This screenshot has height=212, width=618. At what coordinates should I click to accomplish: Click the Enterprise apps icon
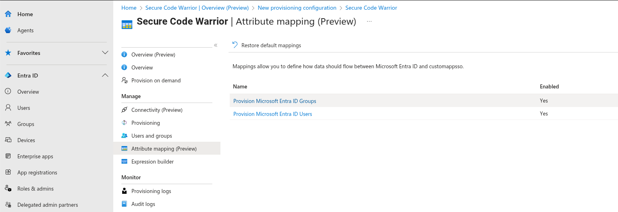pos(8,156)
